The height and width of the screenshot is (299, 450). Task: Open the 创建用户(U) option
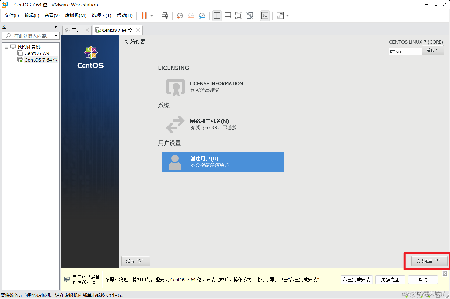pyautogui.click(x=223, y=162)
